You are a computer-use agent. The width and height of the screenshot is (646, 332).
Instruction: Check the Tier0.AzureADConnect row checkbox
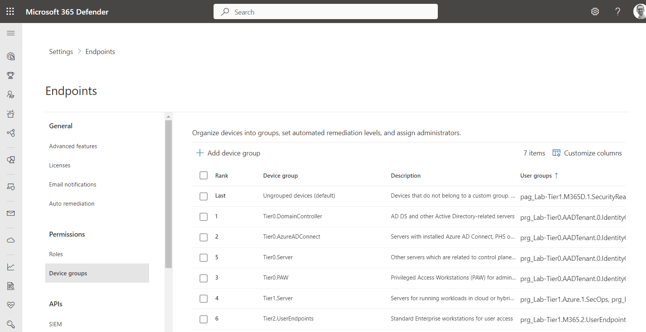coord(204,237)
